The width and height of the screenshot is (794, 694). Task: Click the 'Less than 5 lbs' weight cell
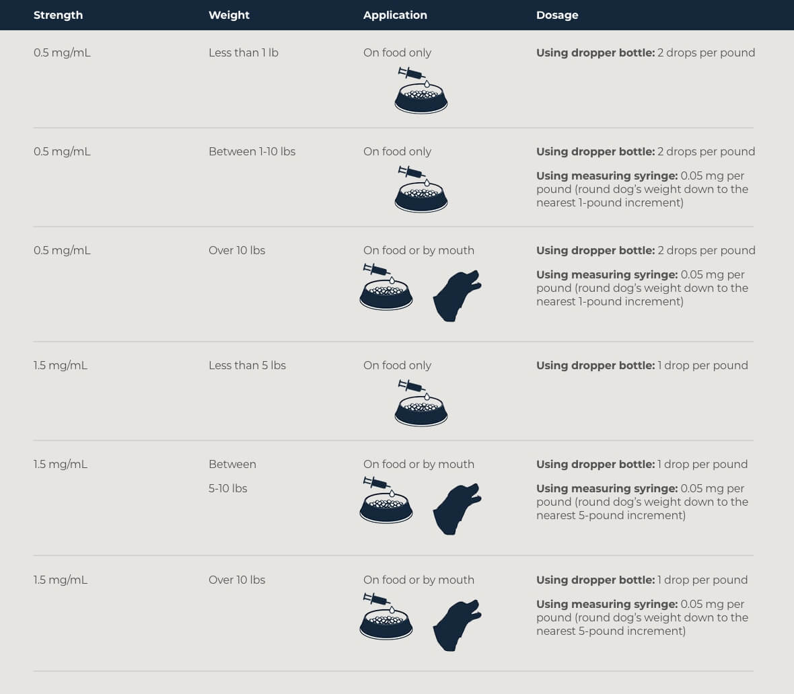pos(247,365)
